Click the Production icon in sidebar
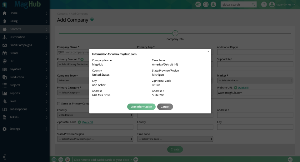 tap(5, 77)
